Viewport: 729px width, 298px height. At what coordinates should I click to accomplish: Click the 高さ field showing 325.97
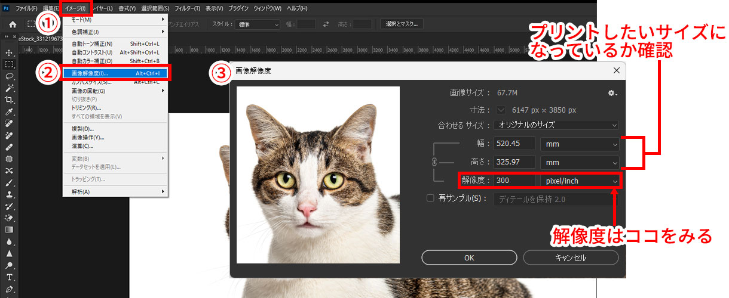click(x=514, y=162)
